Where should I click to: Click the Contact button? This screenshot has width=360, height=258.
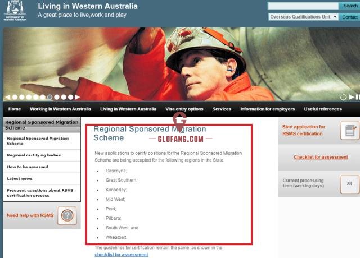click(350, 17)
